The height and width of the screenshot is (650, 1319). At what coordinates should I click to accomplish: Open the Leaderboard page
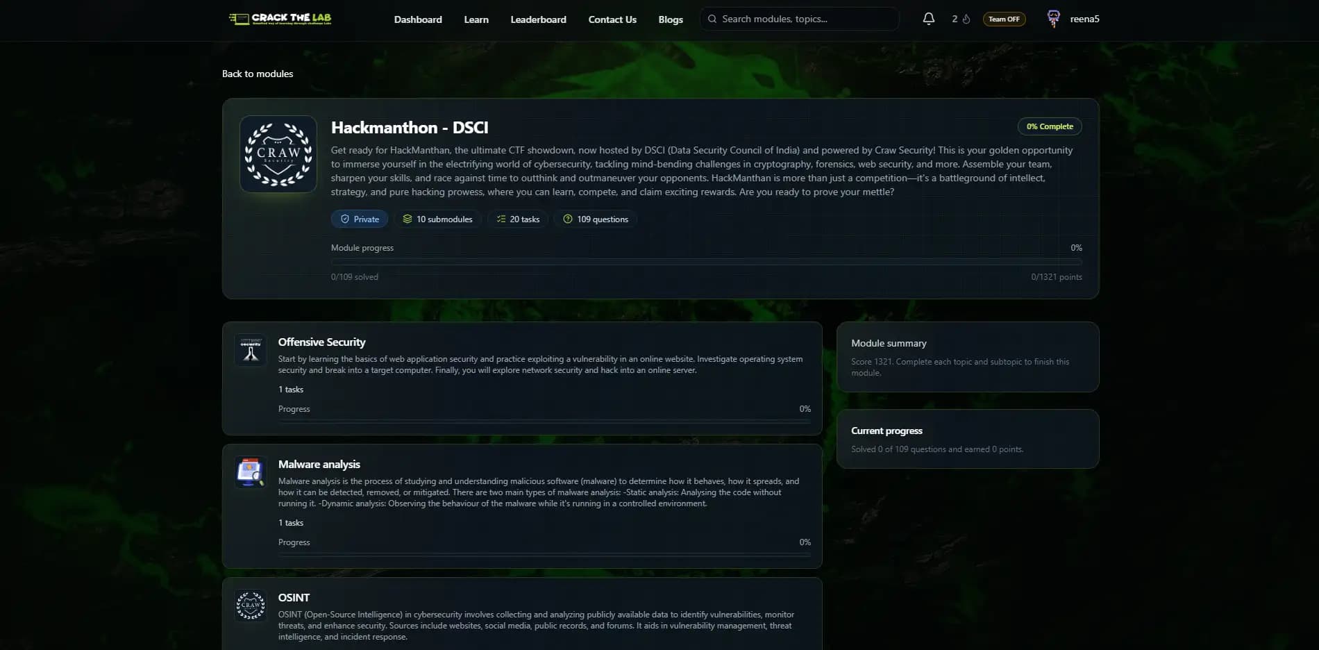pos(538,19)
